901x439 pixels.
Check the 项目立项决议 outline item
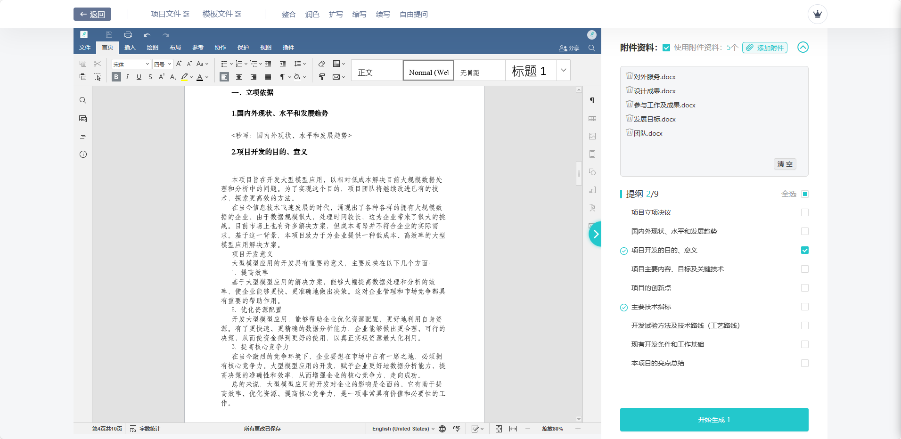pyautogui.click(x=805, y=212)
